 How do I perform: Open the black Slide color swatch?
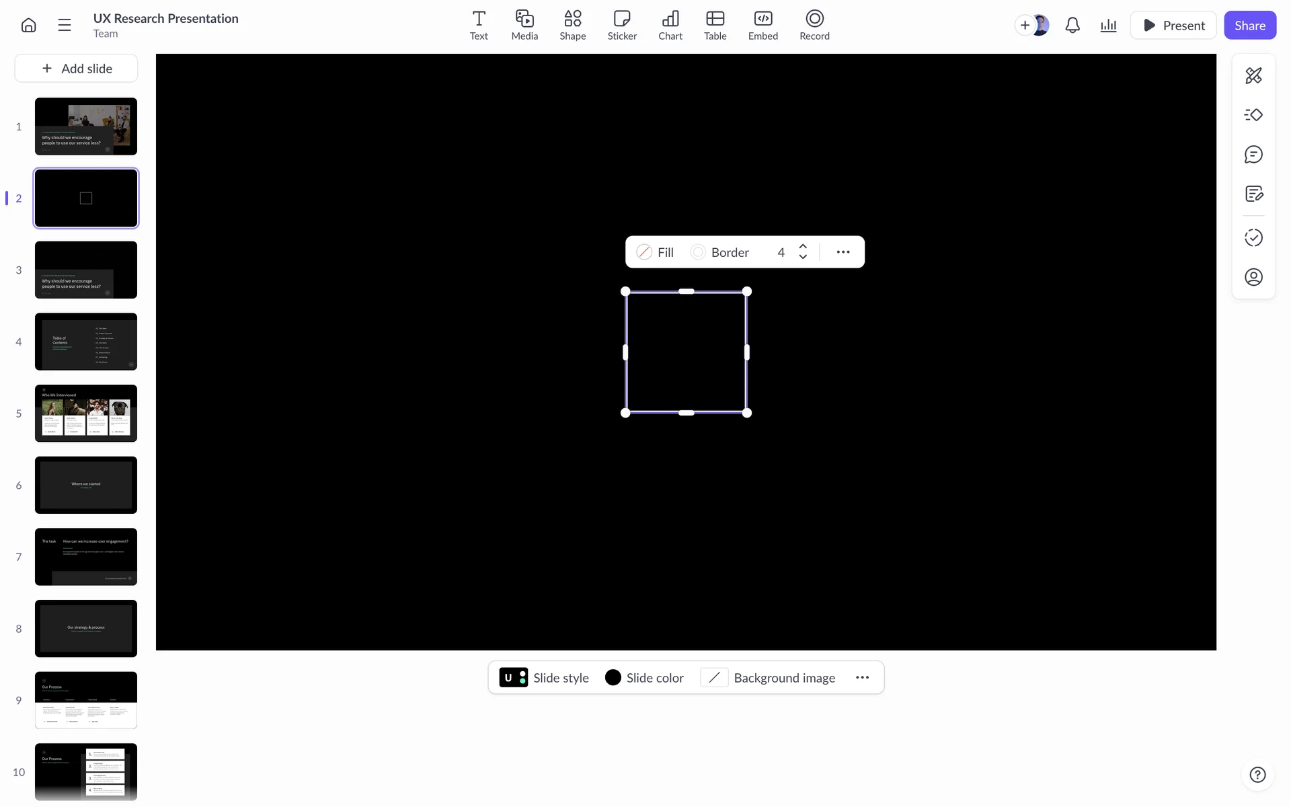613,678
